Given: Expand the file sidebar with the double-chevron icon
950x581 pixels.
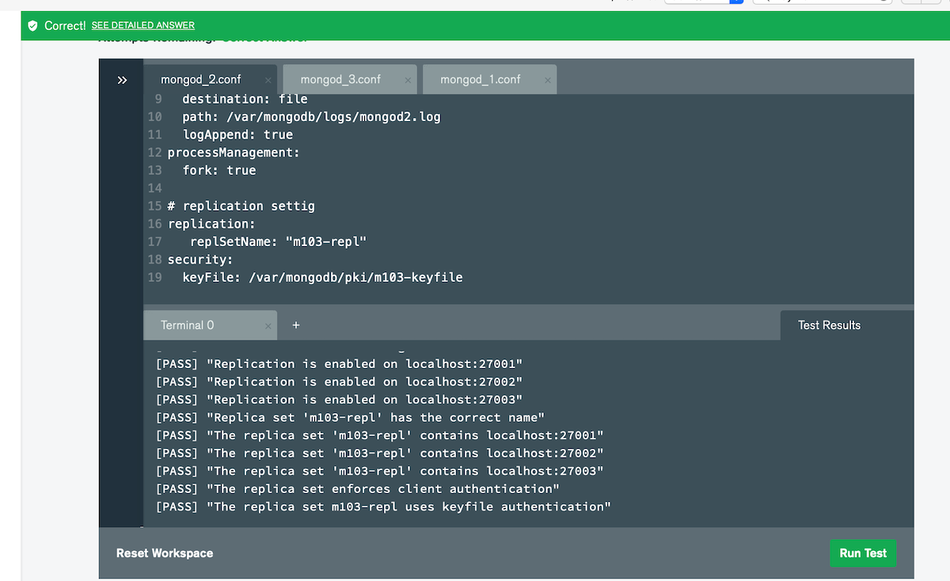Looking at the screenshot, I should coord(122,80).
